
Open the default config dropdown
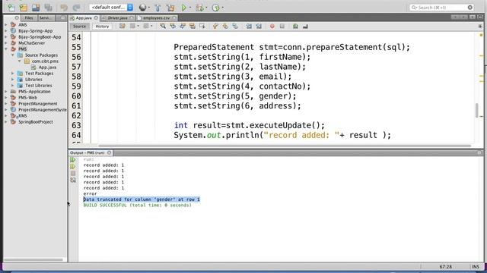(x=111, y=7)
